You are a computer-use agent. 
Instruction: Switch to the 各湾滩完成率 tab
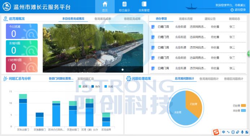point(102,19)
